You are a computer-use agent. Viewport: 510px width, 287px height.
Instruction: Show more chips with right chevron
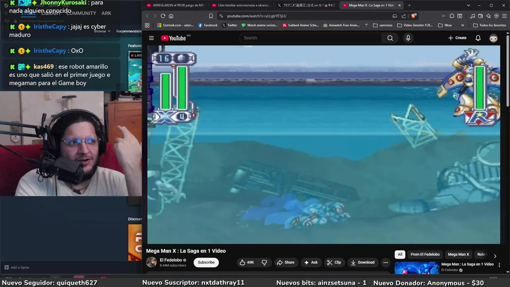[x=495, y=256]
